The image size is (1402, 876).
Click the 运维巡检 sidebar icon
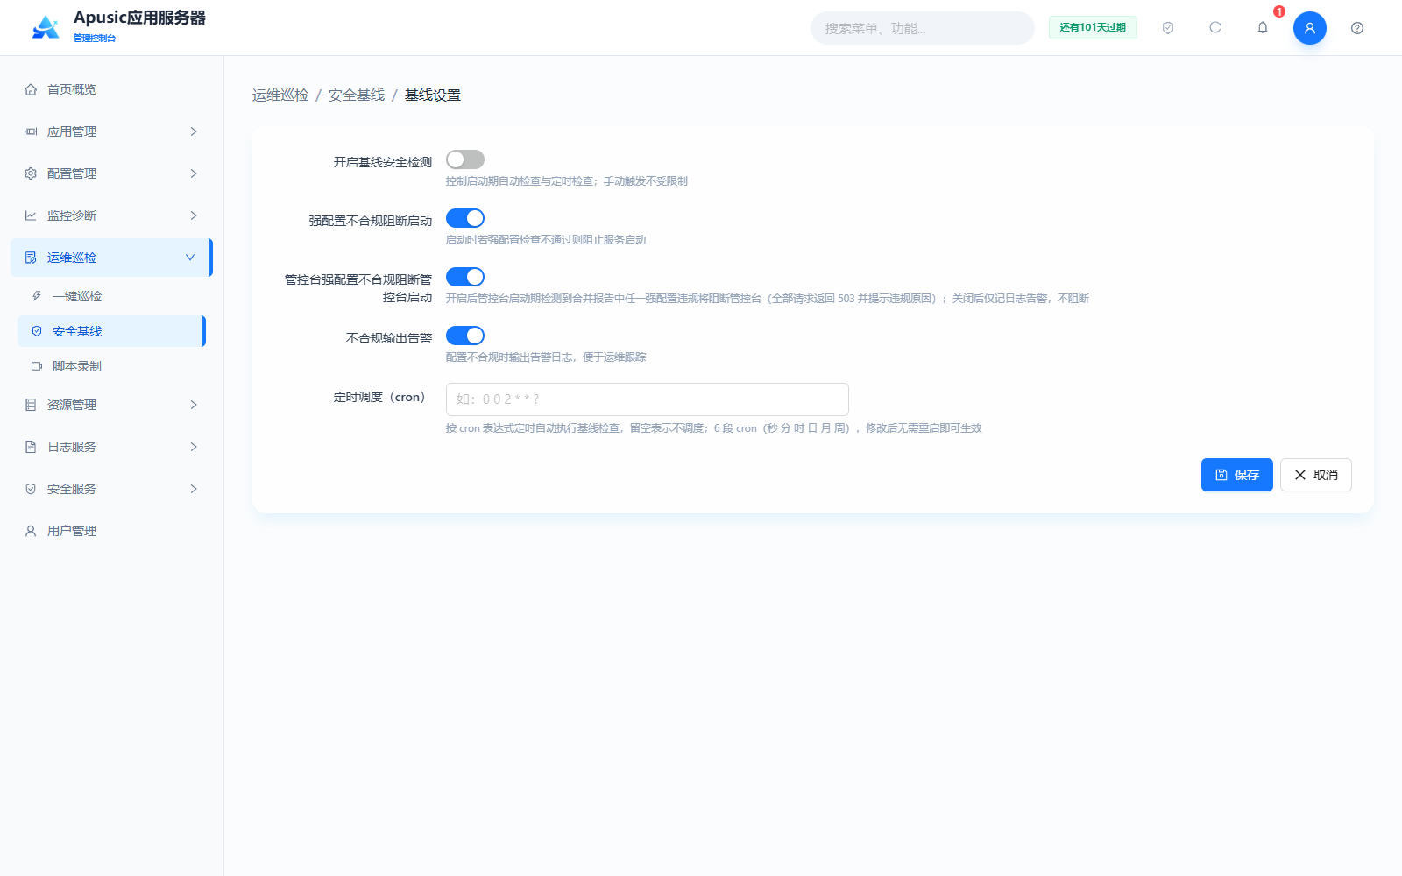31,258
